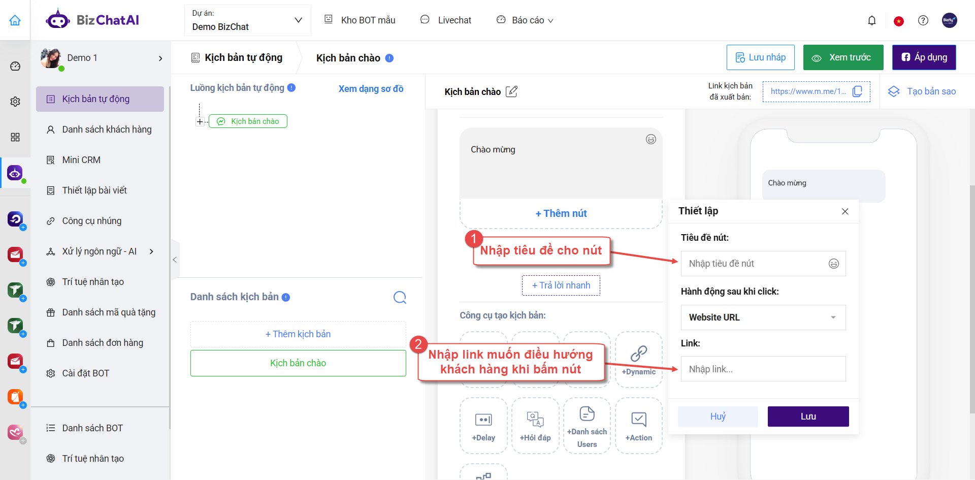975x480 pixels.
Task: Copy the published script link
Action: pos(857,91)
